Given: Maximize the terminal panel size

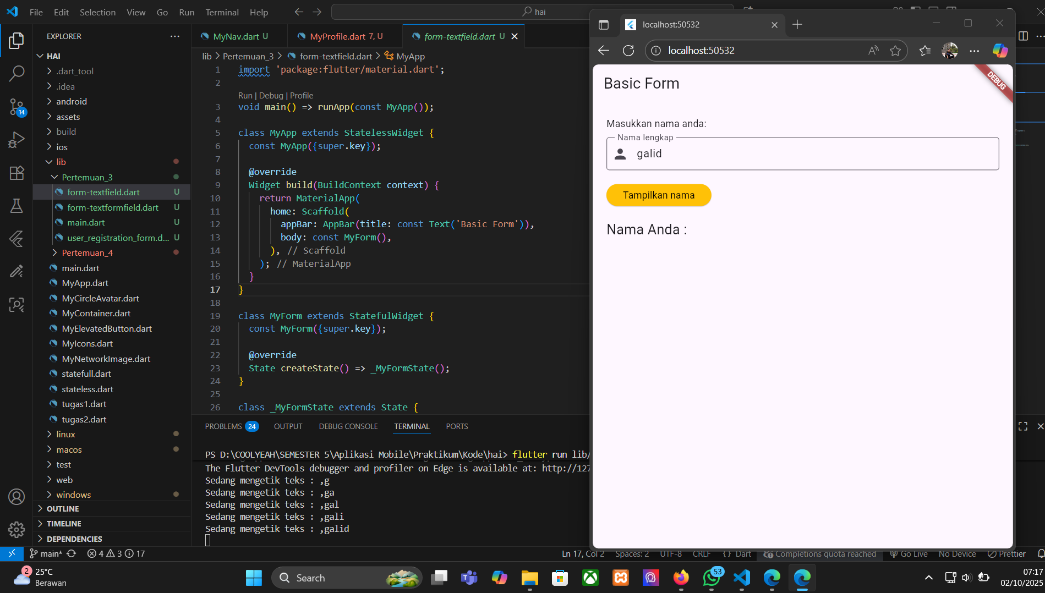Looking at the screenshot, I should point(1022,426).
